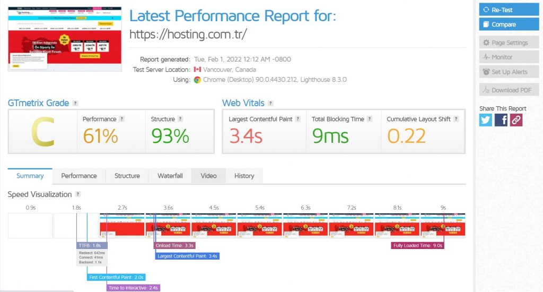
Task: Download PDF of the report
Action: click(509, 90)
